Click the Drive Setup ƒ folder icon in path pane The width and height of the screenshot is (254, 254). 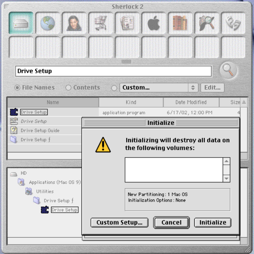pos(37,200)
